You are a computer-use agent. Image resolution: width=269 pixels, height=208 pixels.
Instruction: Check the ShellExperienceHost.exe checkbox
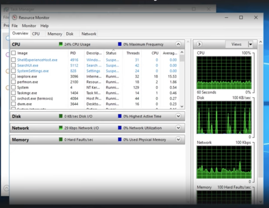[x=13, y=60]
